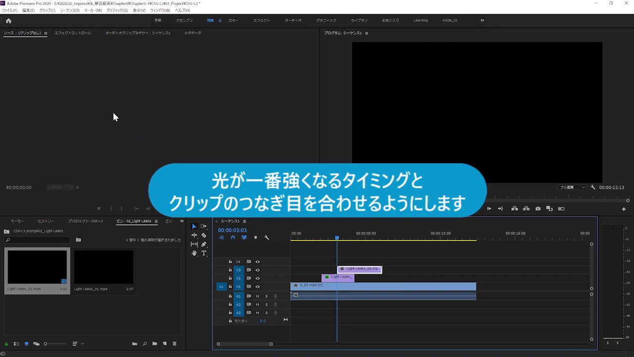Click timeline playhead timecode 00:00:03:03
This screenshot has height=357, width=634.
click(x=232, y=230)
